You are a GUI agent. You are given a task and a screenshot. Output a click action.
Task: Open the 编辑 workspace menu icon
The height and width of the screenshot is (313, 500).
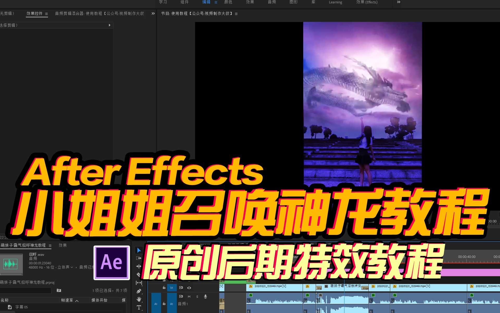216,2
